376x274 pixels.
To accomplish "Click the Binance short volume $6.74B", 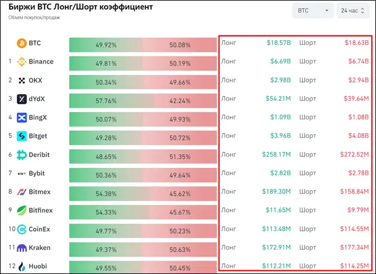I will click(x=357, y=62).
